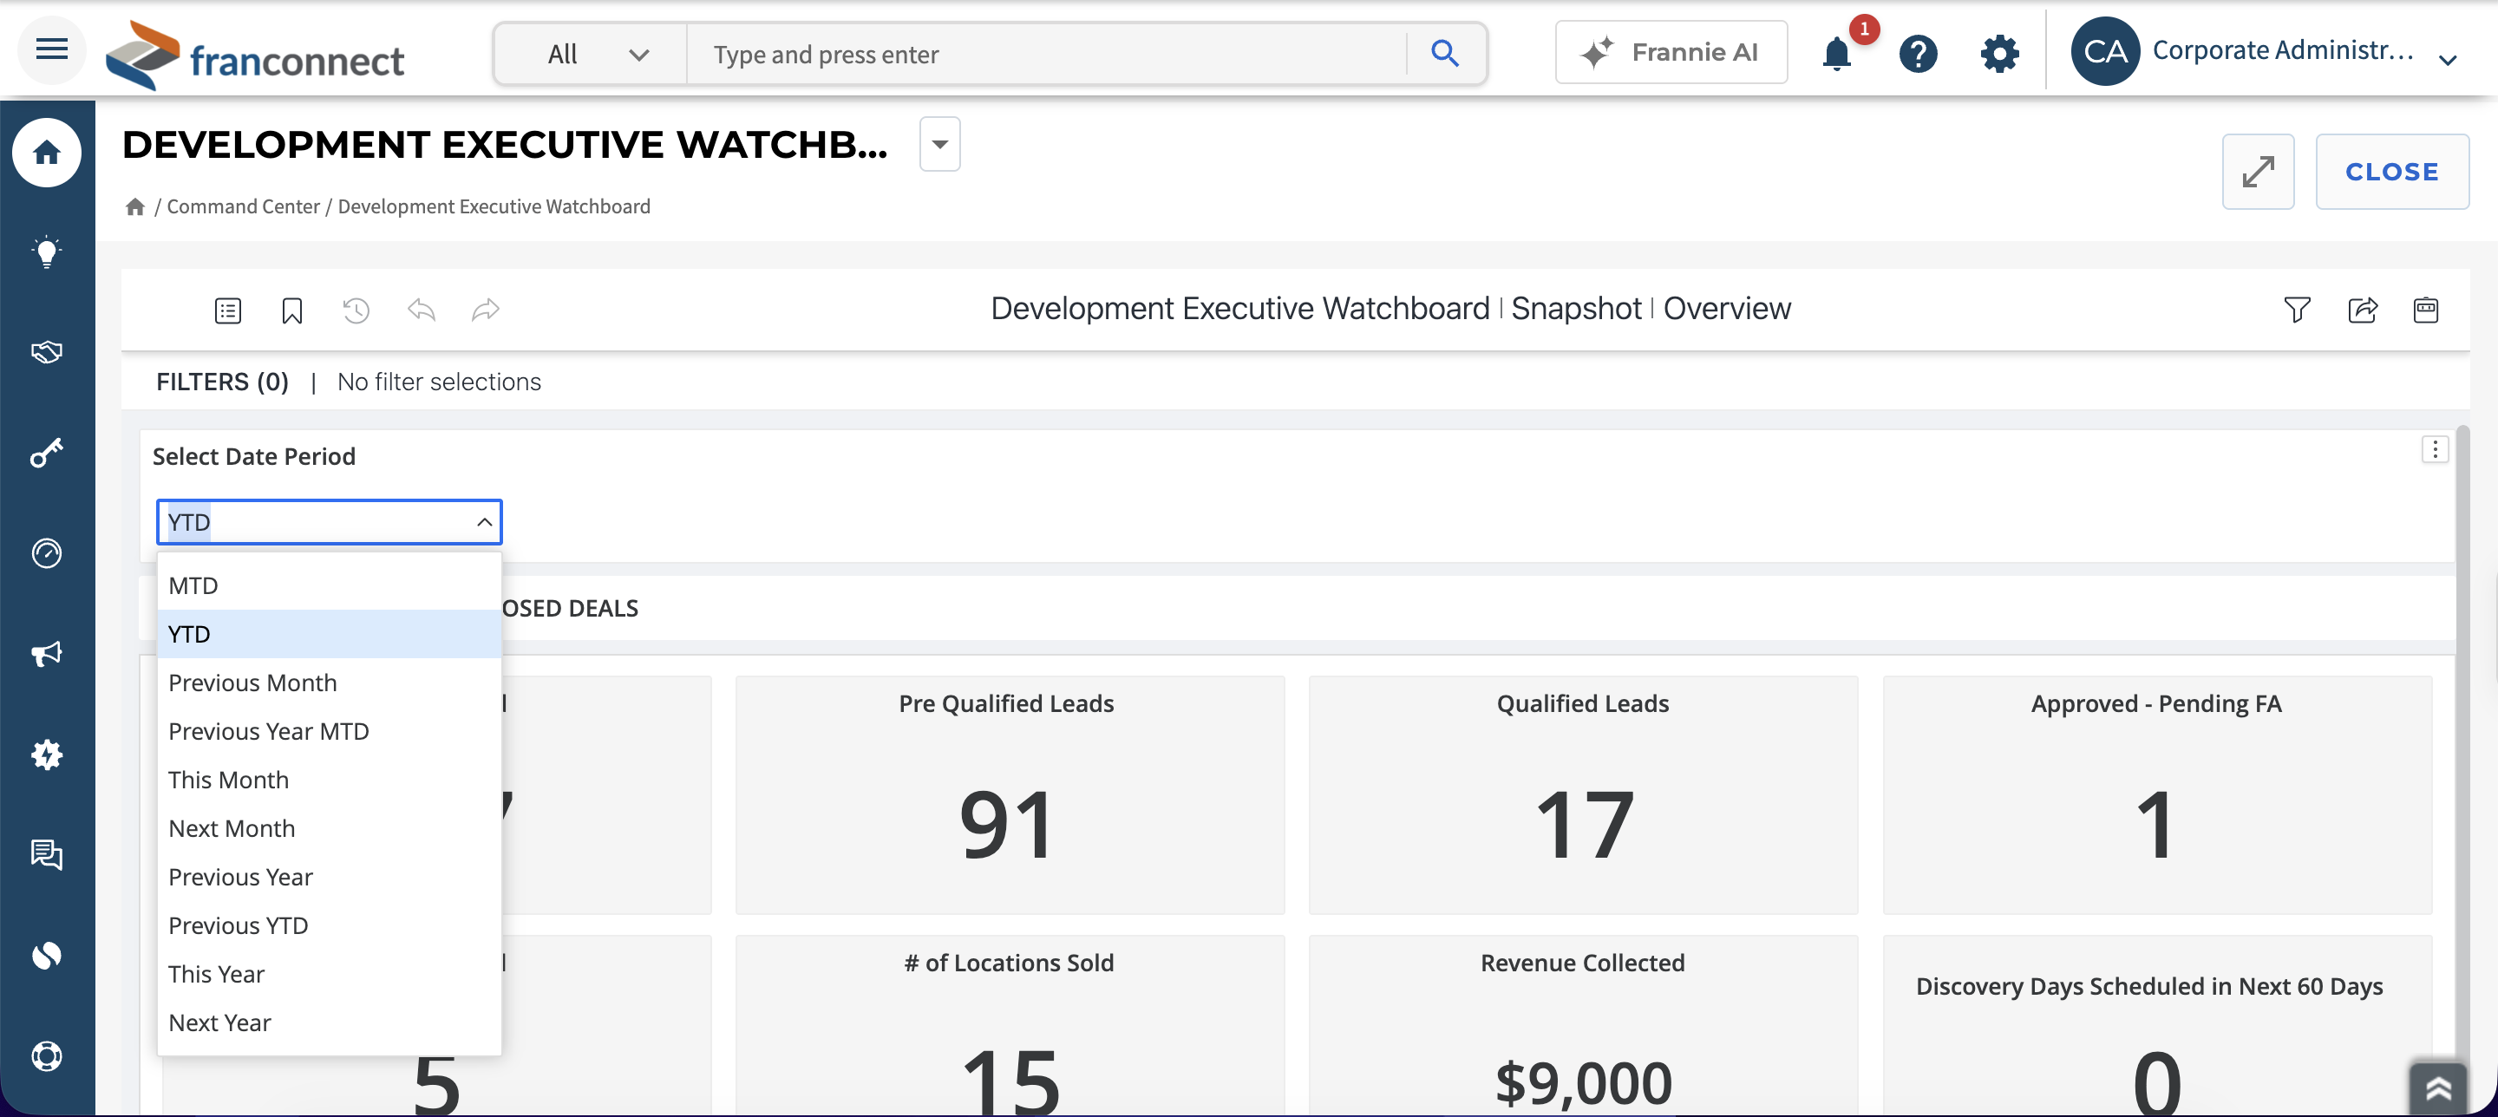Click the Command Center breadcrumb link

point(243,206)
